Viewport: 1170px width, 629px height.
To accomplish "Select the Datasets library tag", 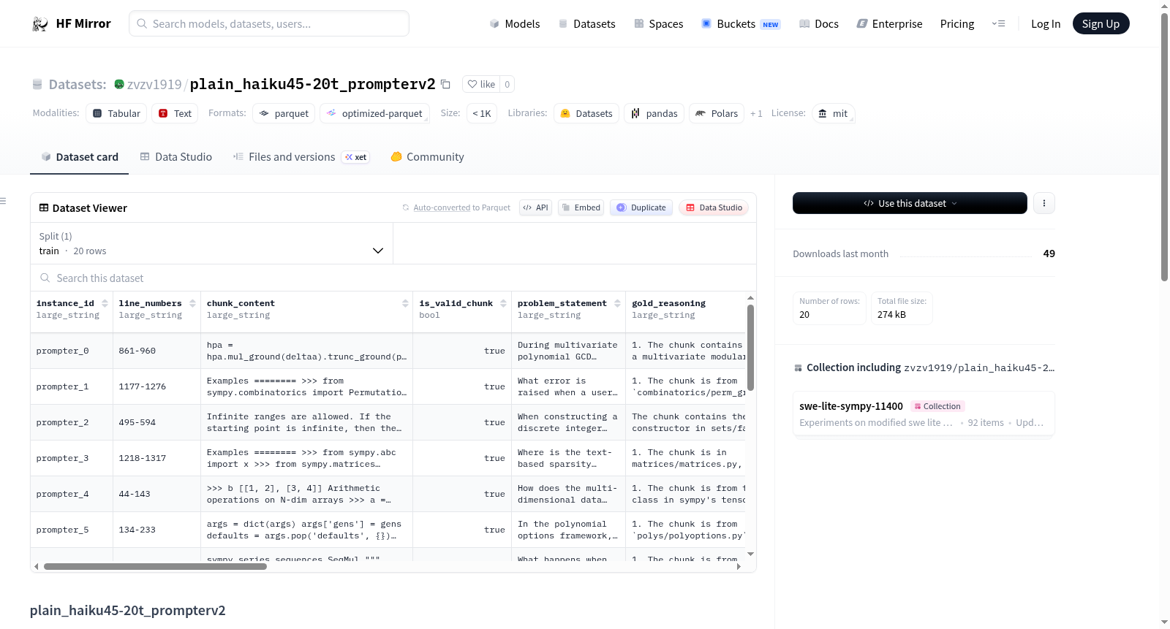I will point(586,113).
